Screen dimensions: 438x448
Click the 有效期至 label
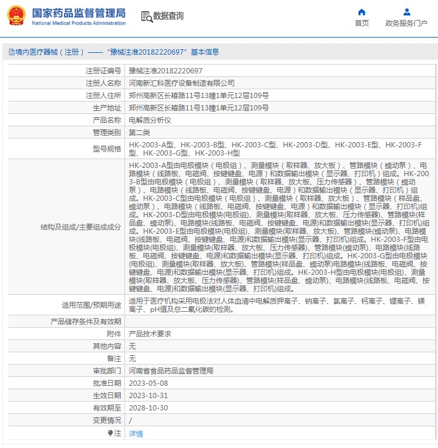[107, 407]
